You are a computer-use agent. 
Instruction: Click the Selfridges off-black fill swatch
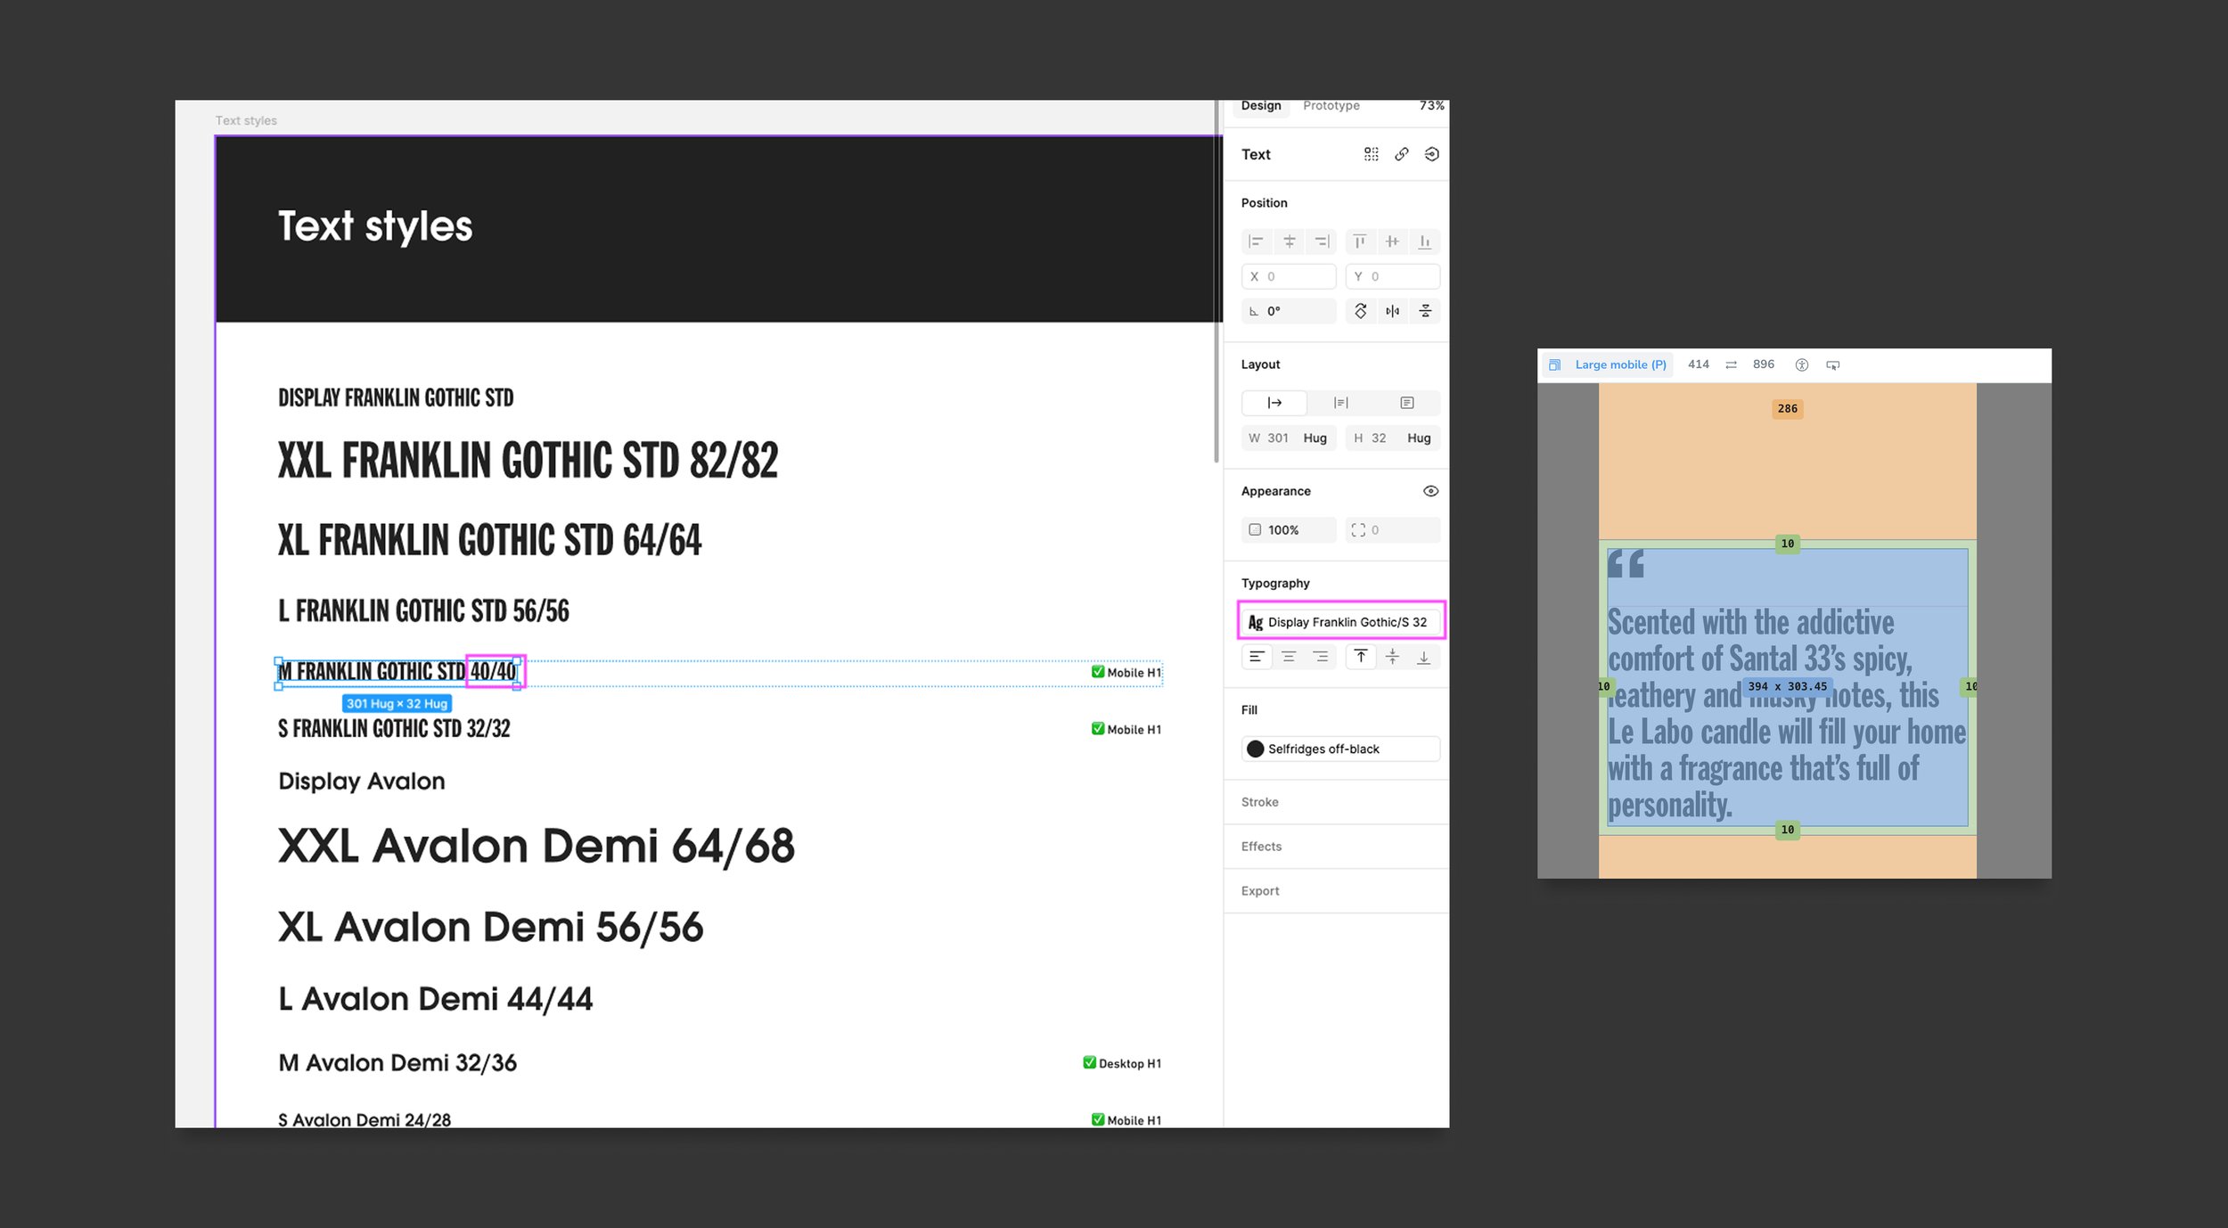pyautogui.click(x=1255, y=749)
